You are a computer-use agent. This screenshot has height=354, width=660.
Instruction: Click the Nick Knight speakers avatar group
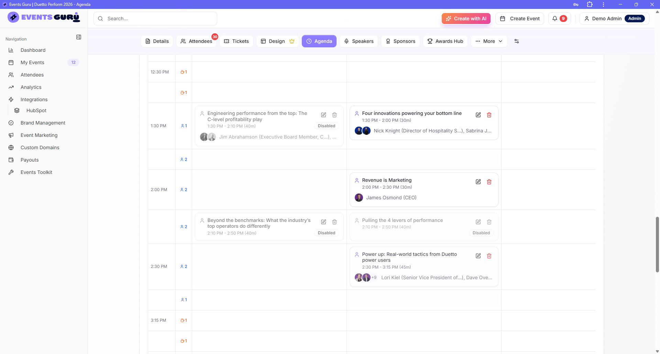click(363, 131)
